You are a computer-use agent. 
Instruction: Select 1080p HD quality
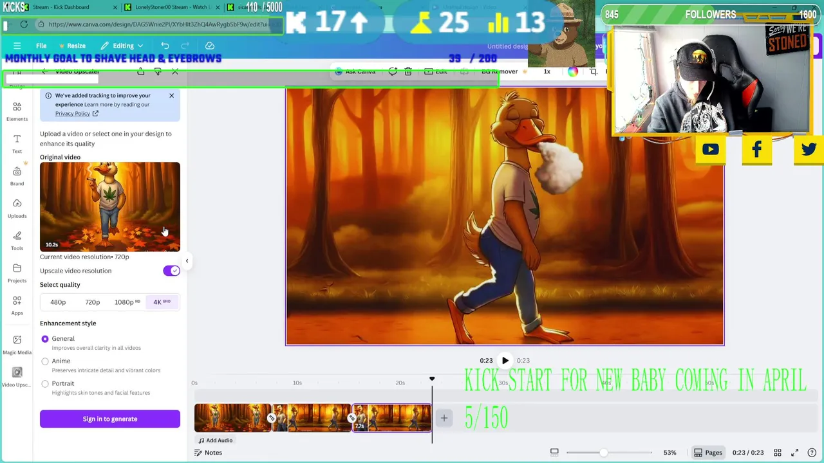127,302
